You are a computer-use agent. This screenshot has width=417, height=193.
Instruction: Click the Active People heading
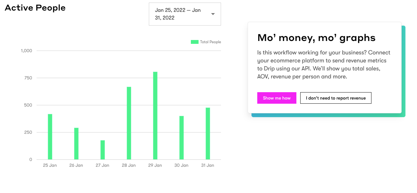click(x=35, y=8)
